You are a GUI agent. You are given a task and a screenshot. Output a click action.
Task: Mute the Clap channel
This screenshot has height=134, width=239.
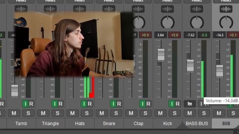131,113
